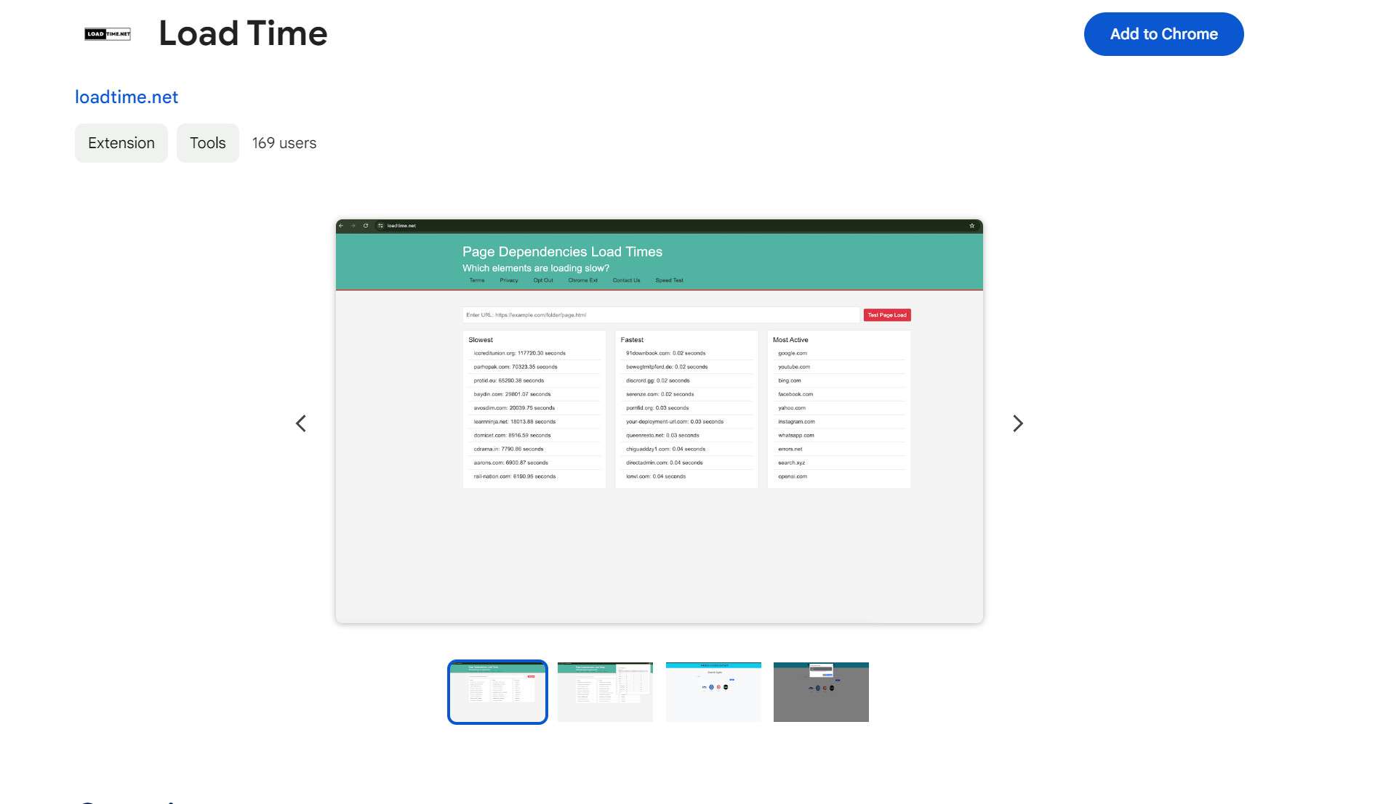Click the back arrow in preview browser bar
Screen dimensions: 1375x804
coord(341,226)
